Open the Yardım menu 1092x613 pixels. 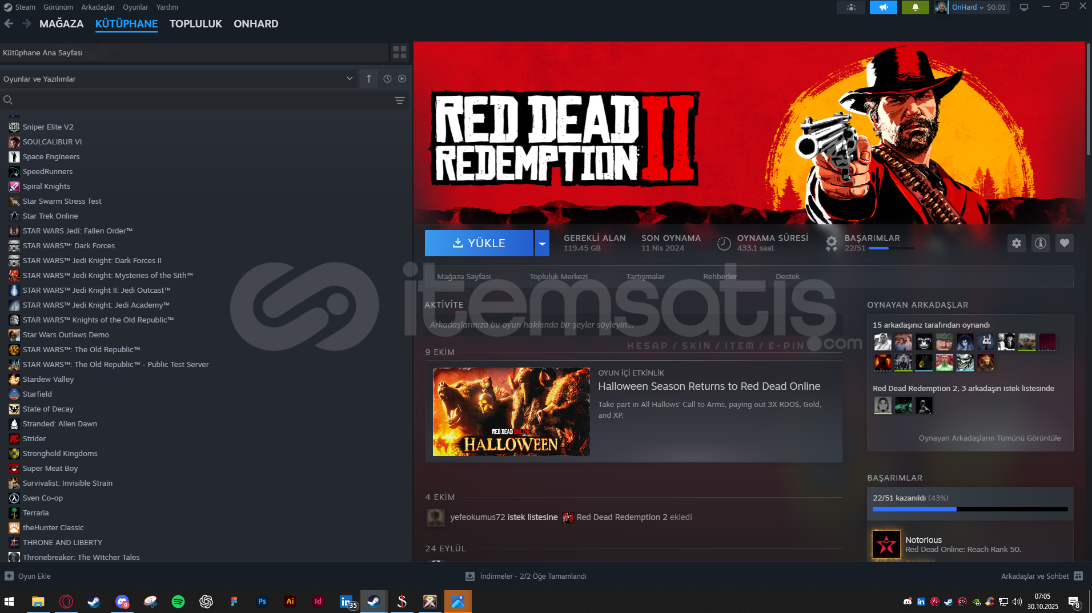[x=167, y=7]
